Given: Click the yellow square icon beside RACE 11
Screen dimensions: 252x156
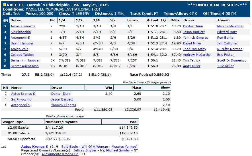Looking at the screenshot, I should 4,5.
